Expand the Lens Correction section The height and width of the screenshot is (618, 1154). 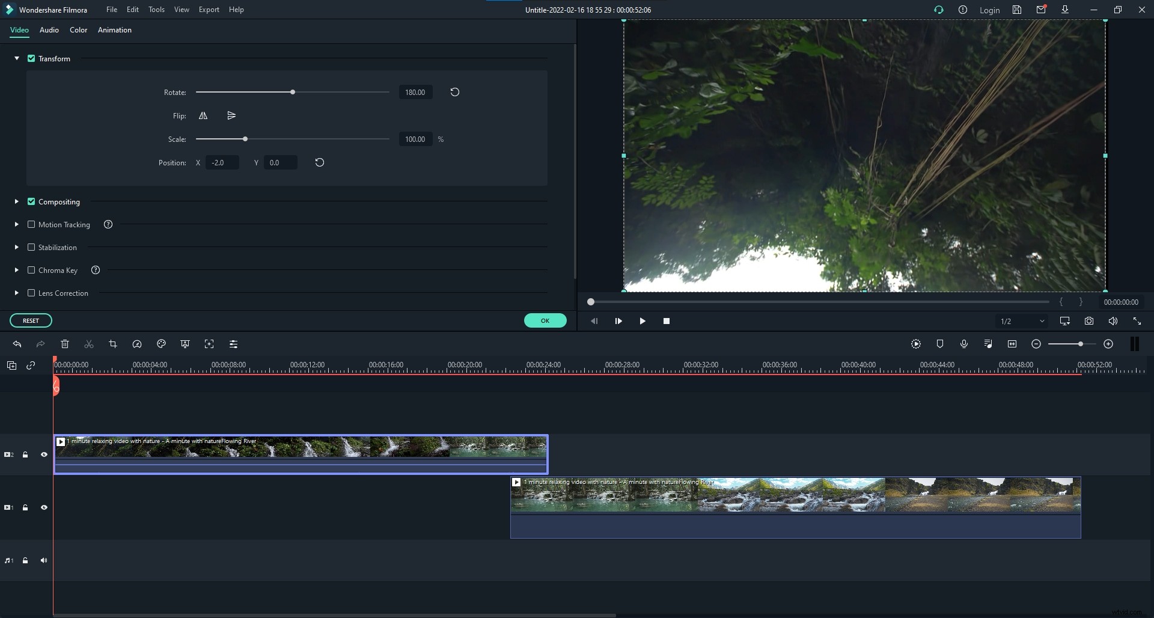tap(16, 293)
